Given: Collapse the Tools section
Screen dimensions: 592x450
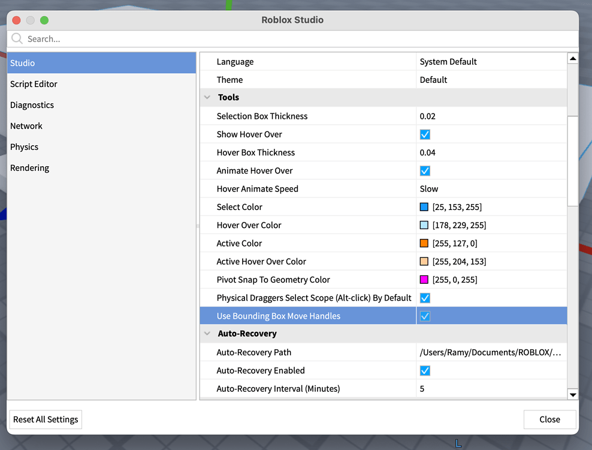Looking at the screenshot, I should (207, 97).
